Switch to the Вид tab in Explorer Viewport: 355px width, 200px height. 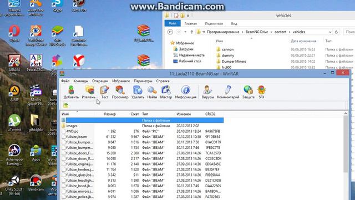click(x=234, y=23)
